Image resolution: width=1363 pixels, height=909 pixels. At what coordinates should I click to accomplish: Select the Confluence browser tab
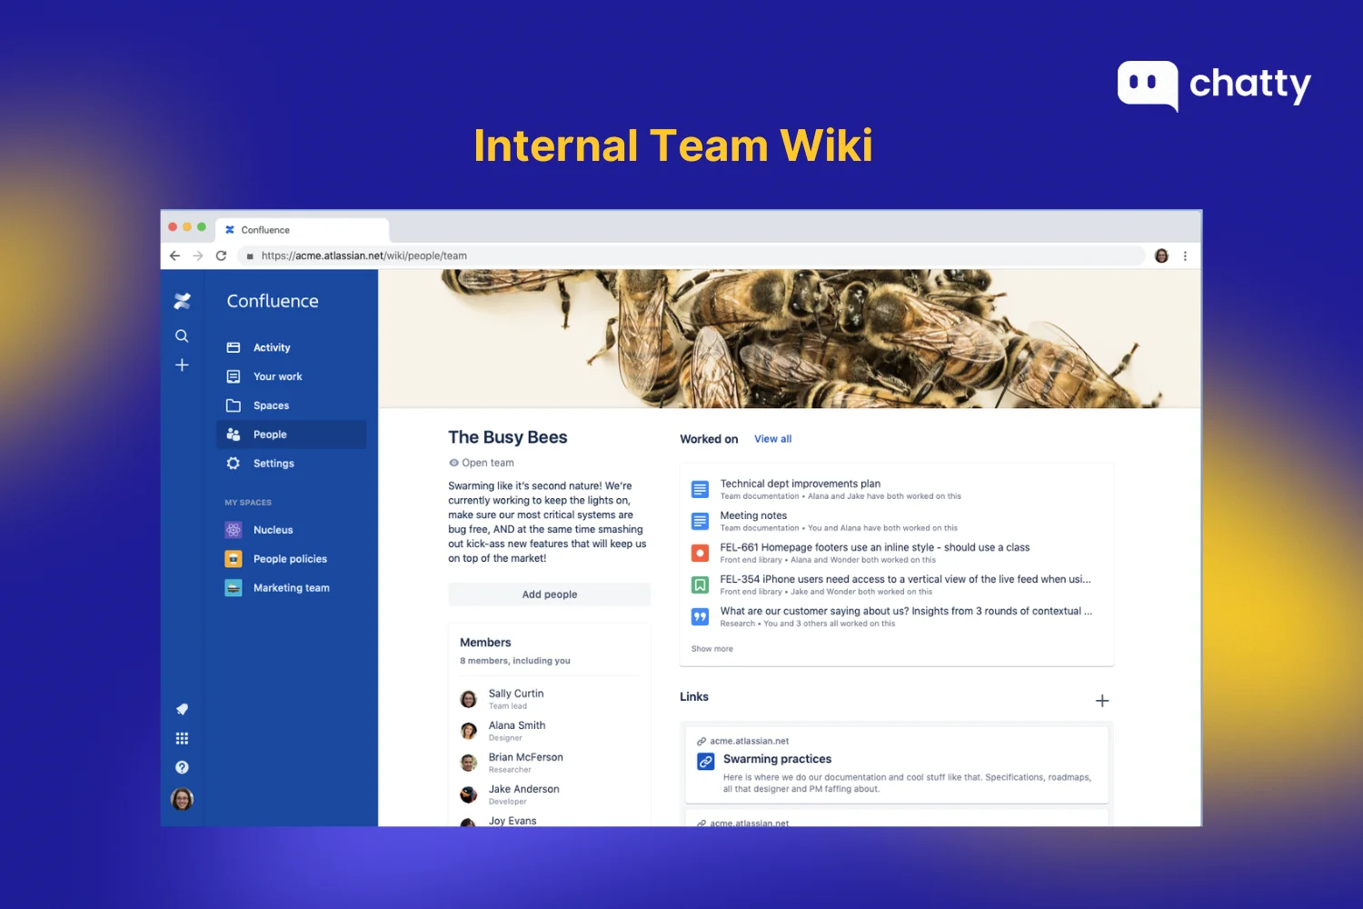[x=303, y=230]
